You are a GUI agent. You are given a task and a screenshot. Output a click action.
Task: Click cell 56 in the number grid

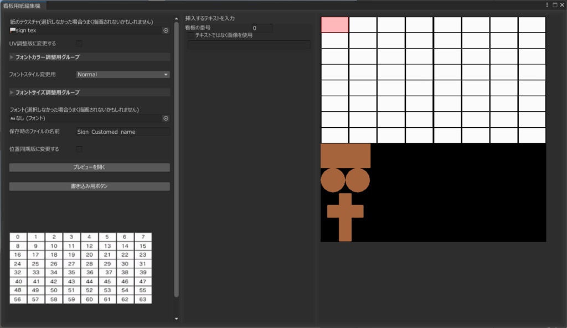pos(18,299)
